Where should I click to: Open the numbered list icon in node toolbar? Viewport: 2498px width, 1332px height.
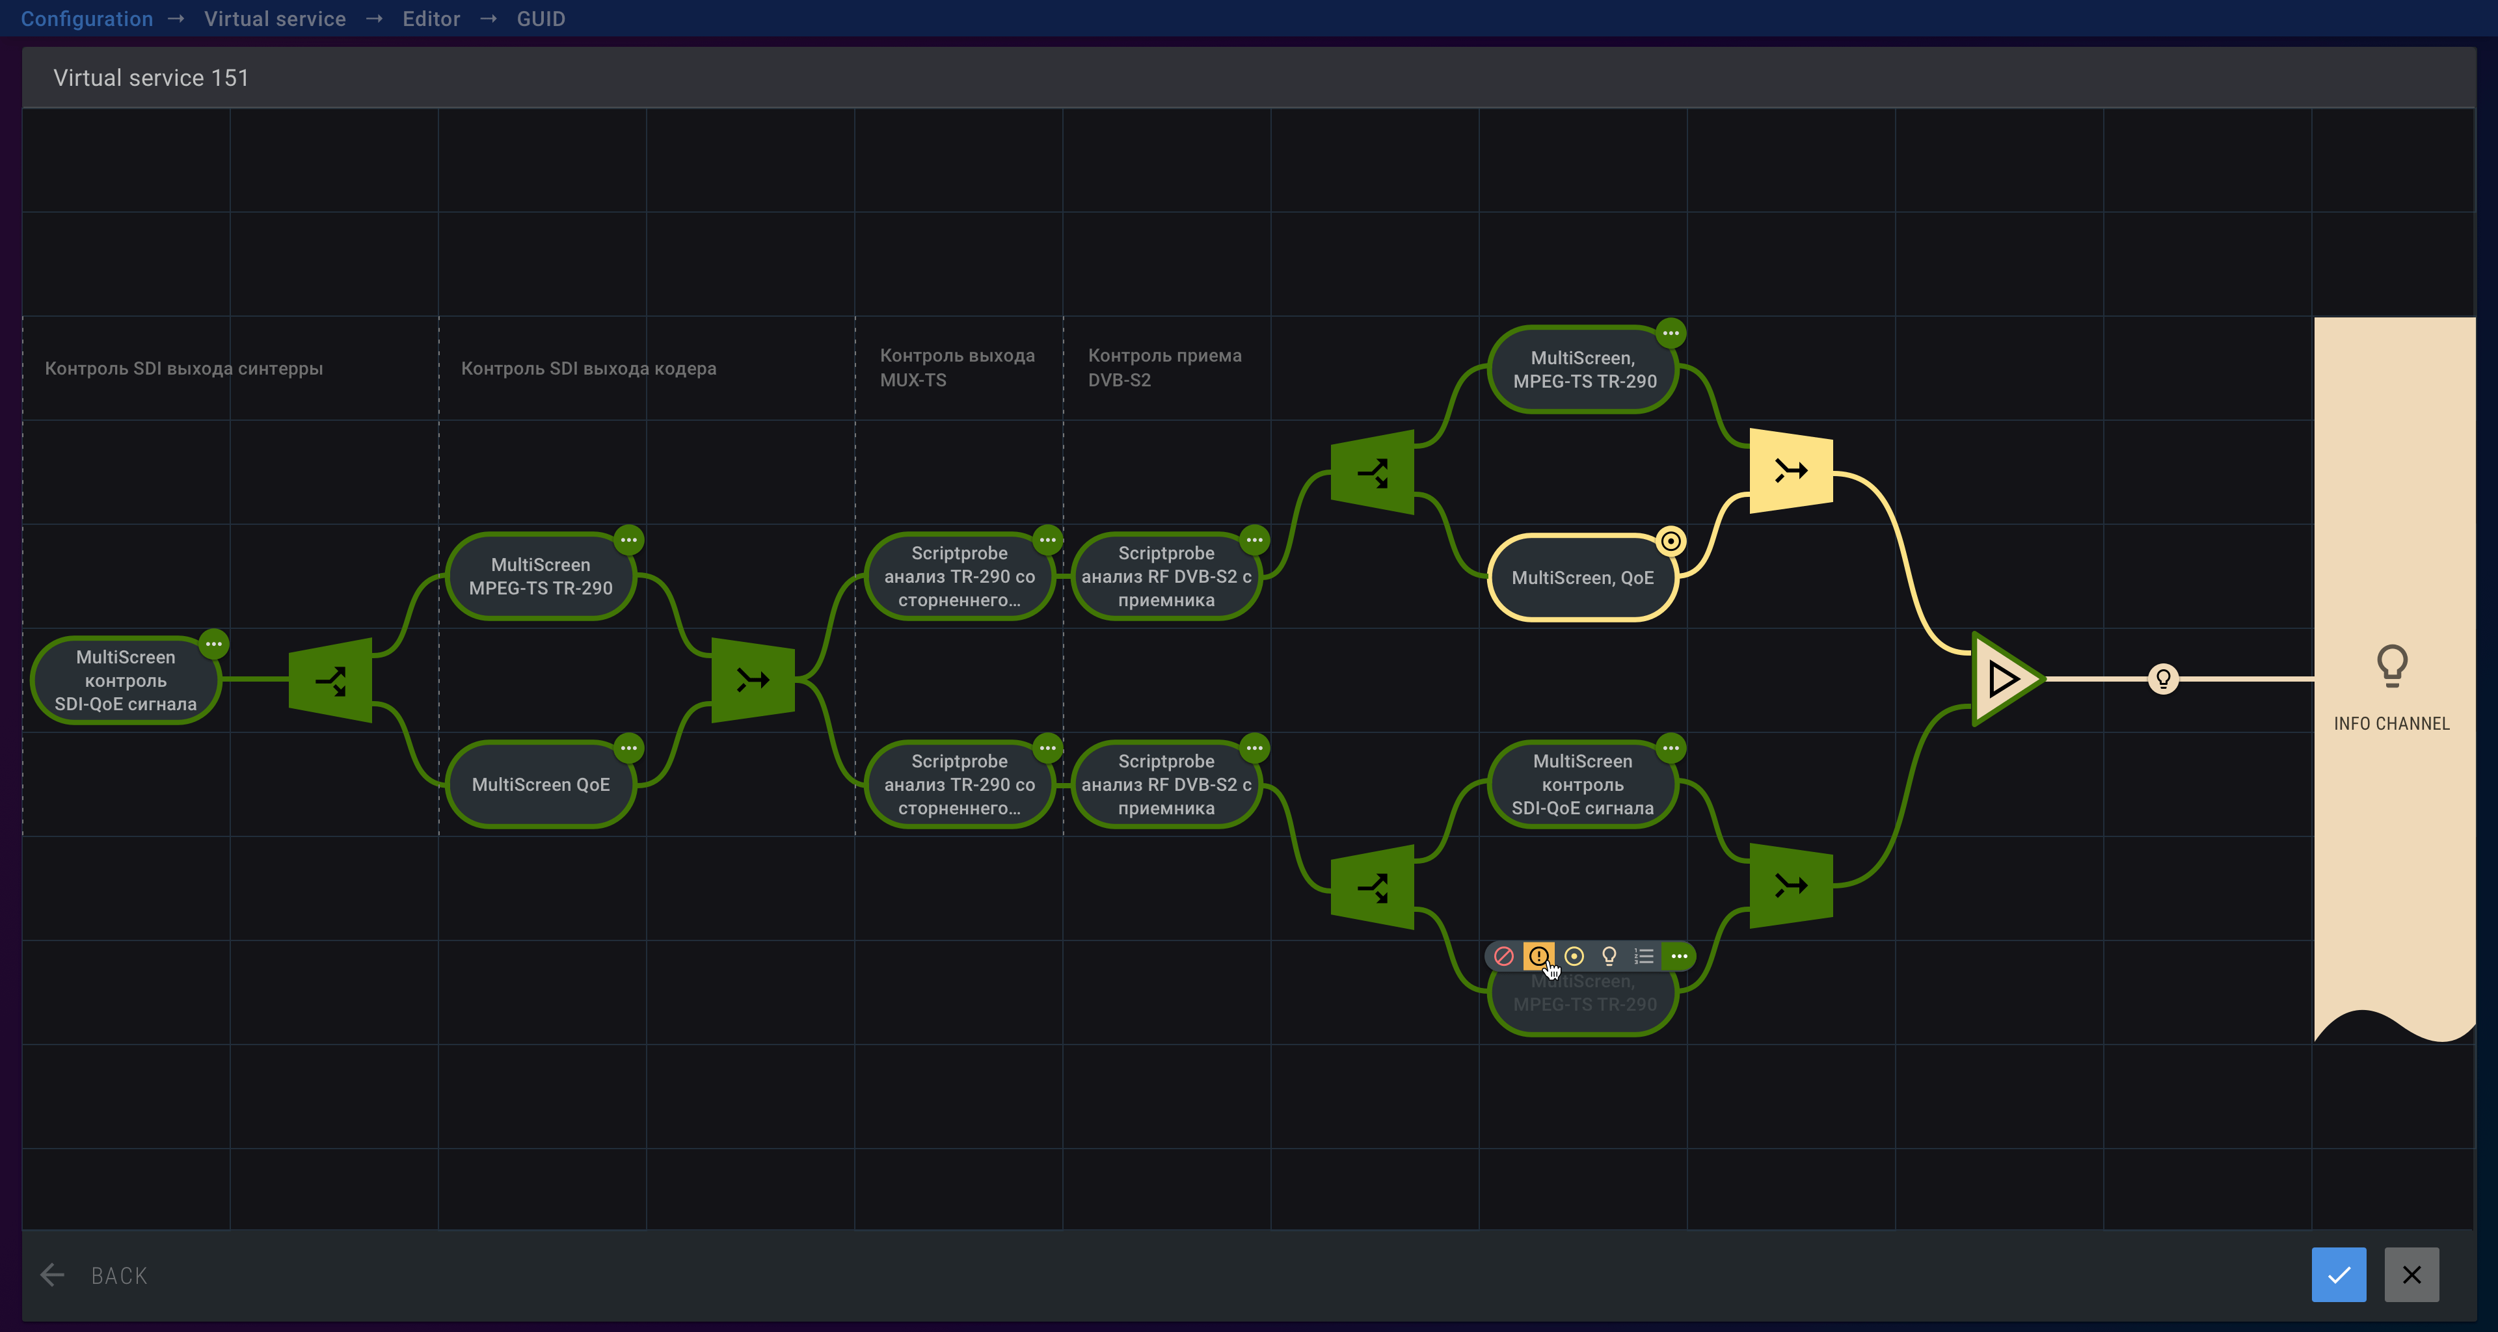[1644, 956]
